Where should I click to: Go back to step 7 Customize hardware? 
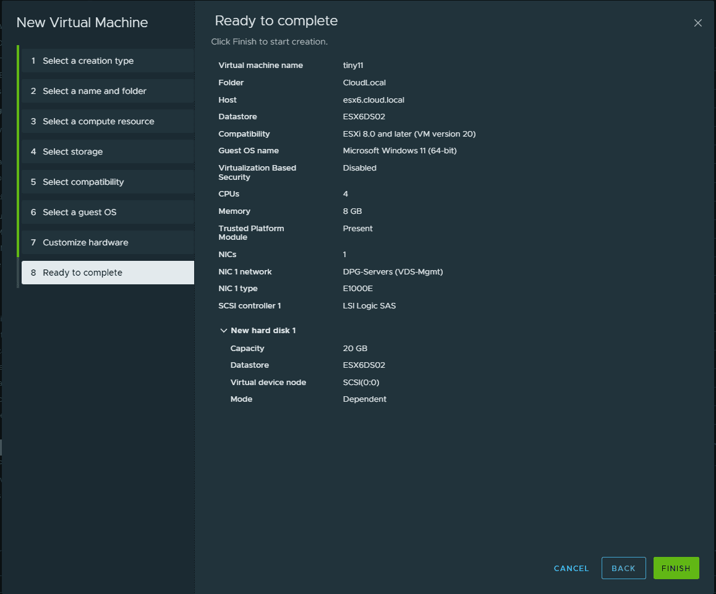tap(85, 242)
